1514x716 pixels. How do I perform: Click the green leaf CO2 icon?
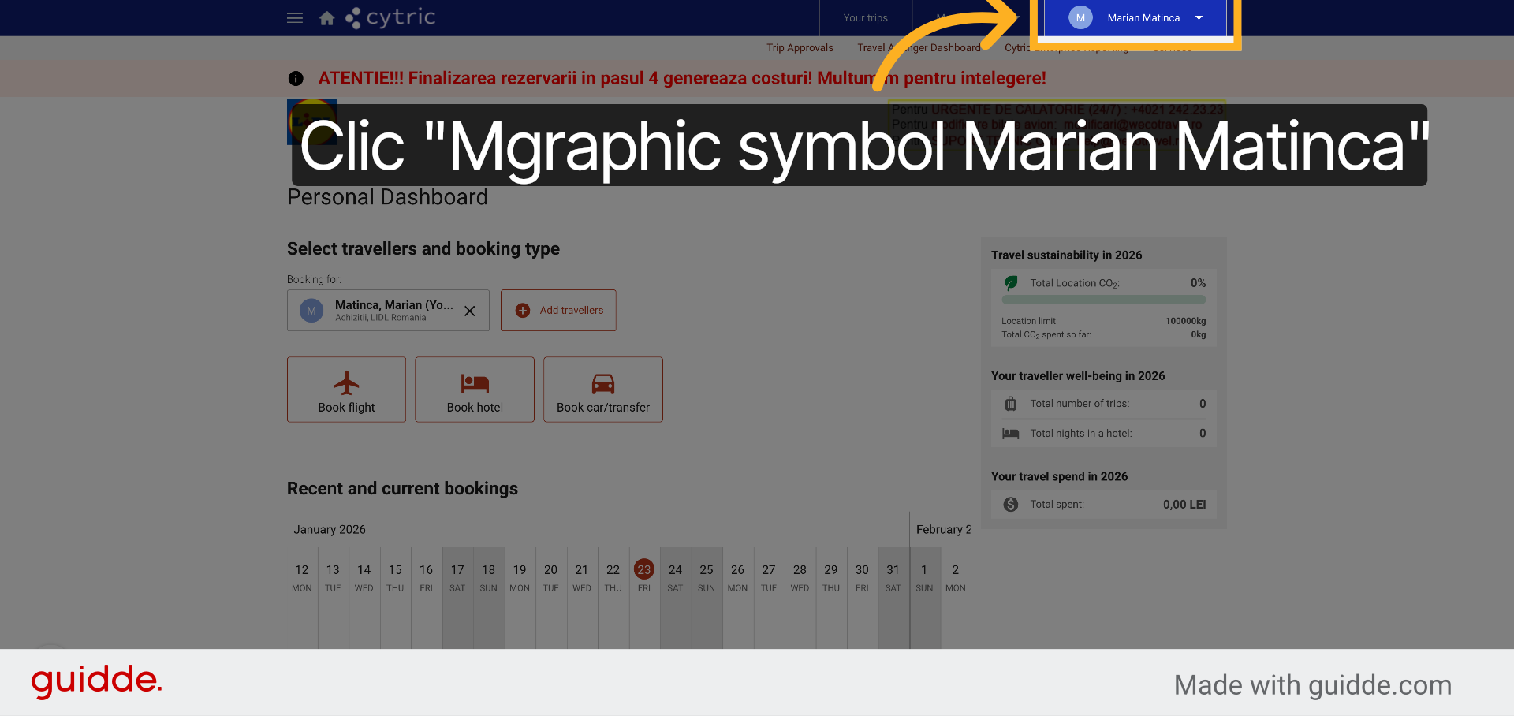click(1011, 282)
